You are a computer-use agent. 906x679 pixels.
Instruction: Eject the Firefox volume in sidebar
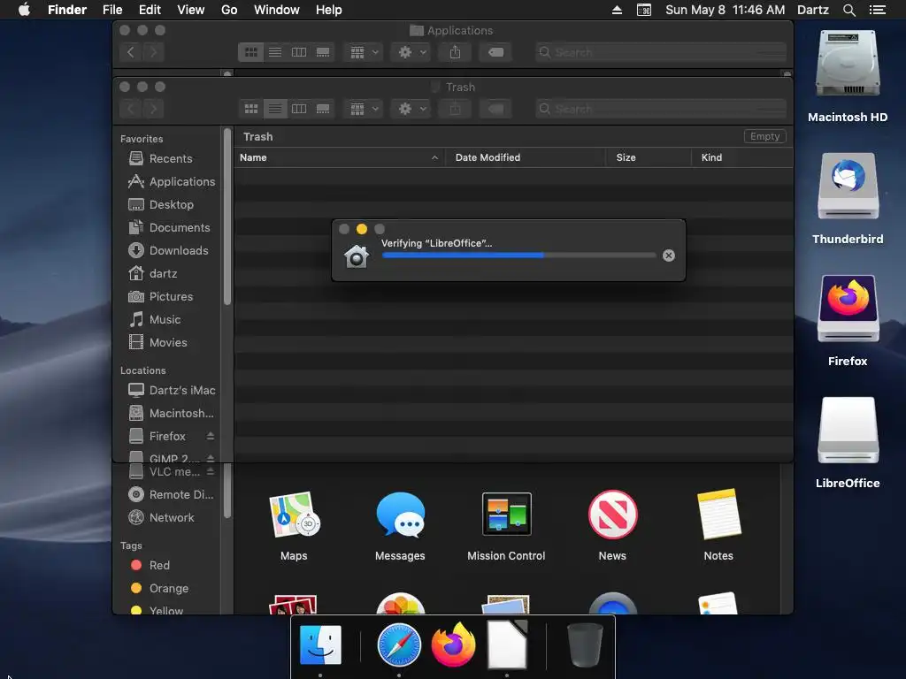click(x=211, y=436)
